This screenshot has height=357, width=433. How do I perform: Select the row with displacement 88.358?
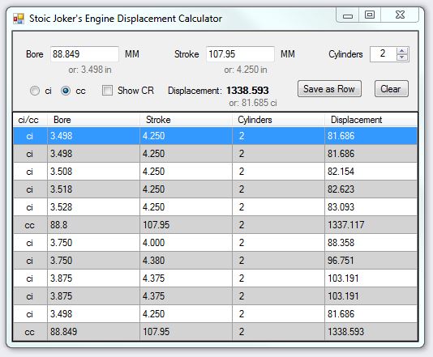tap(215, 243)
